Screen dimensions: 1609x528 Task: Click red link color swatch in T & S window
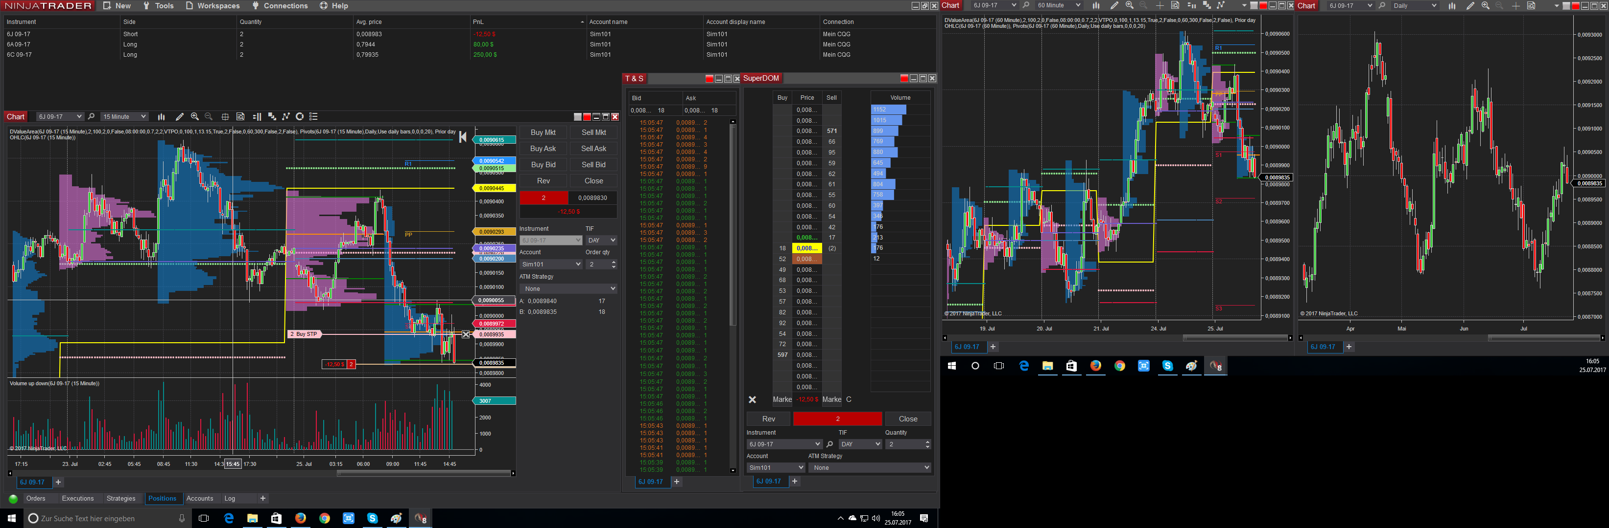[x=709, y=79]
